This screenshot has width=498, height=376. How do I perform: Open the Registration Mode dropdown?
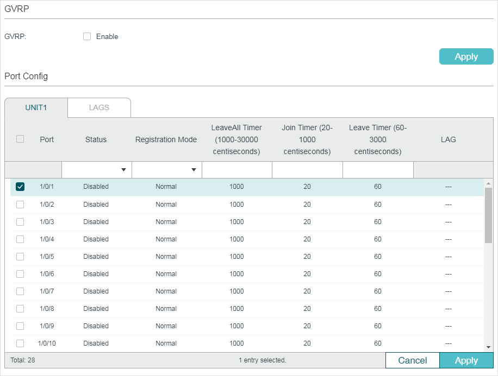[167, 170]
